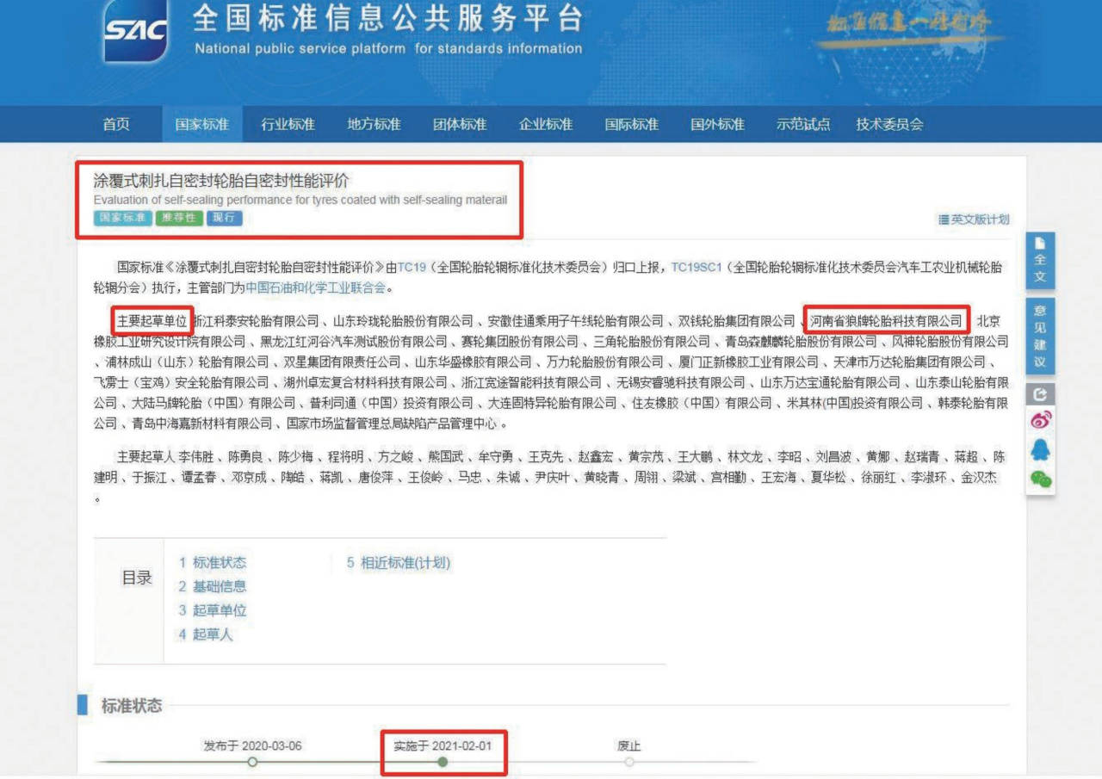This screenshot has height=779, width=1102.
Task: Click 山东玲珑轮胎股份有限公司 in drafting units
Action: [404, 321]
